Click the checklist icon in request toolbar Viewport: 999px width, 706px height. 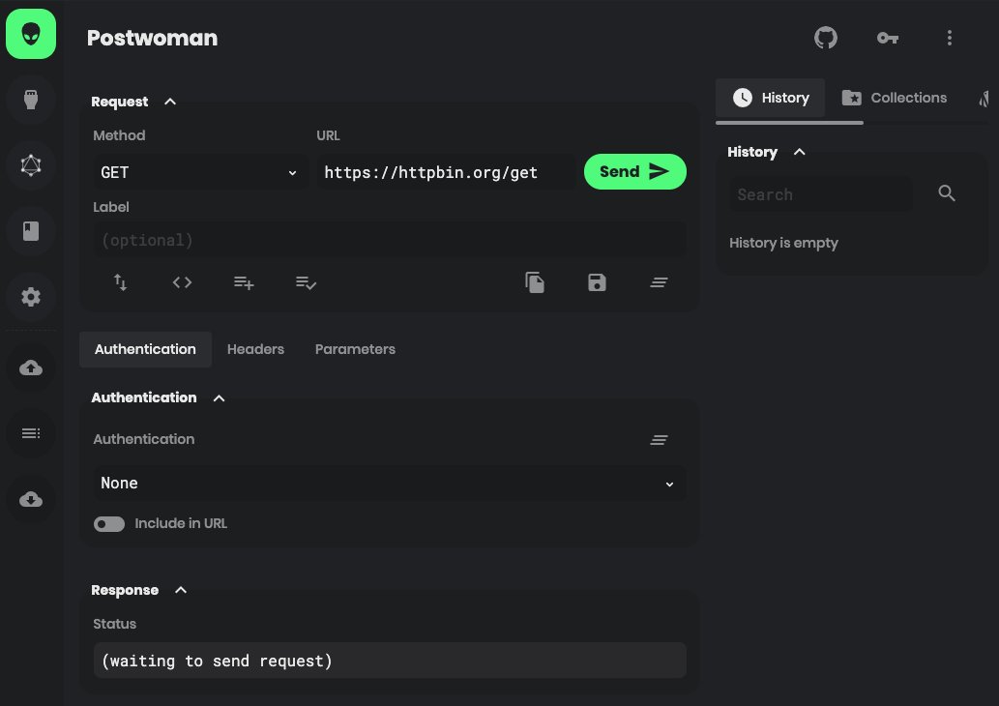pos(306,282)
